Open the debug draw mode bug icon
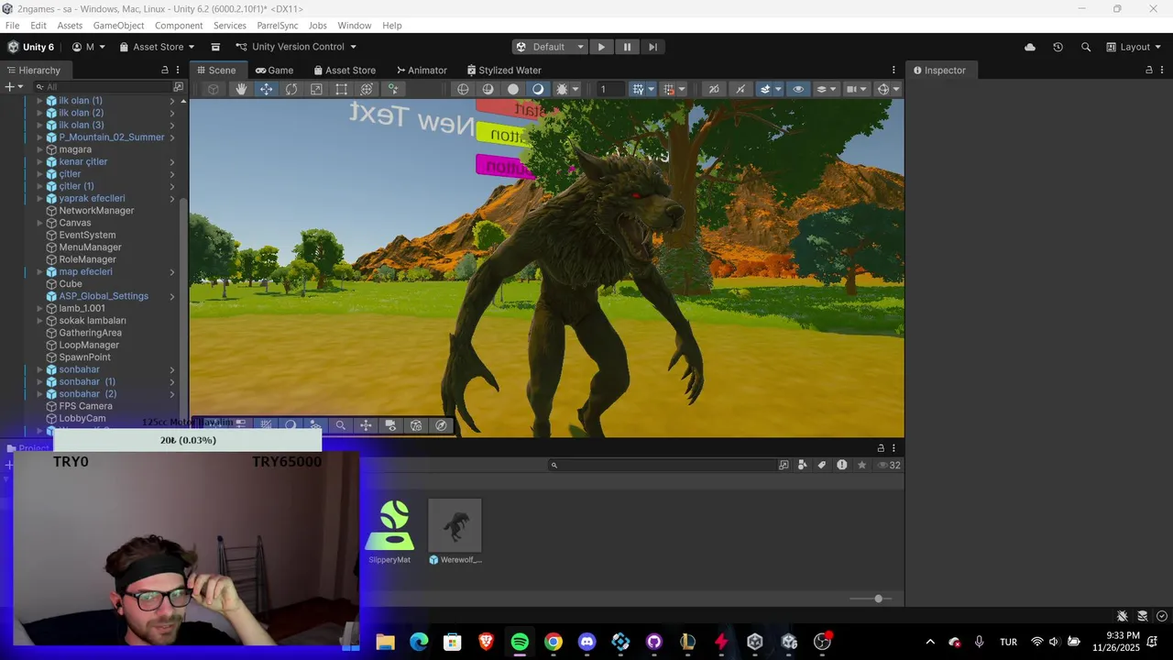The image size is (1173, 660). pos(562,89)
